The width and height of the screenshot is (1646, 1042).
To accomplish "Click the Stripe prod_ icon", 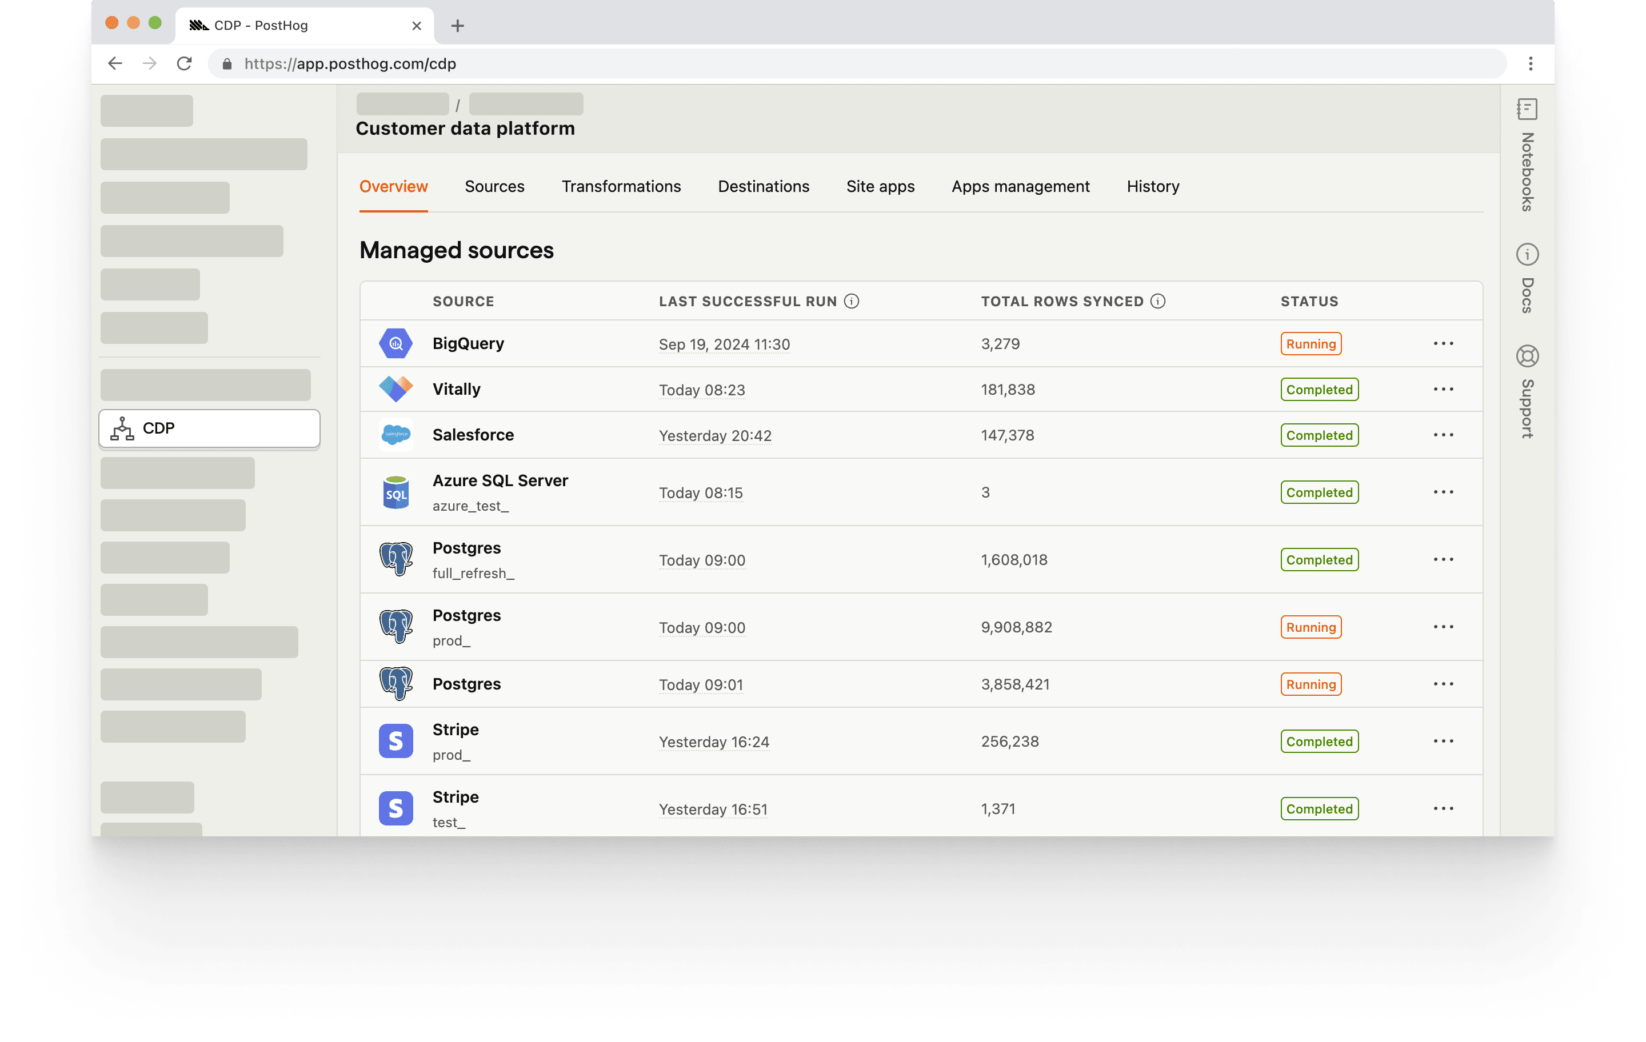I will [x=395, y=741].
